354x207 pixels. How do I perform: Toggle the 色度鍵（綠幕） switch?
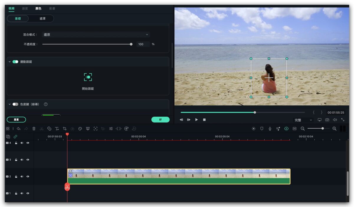(15, 104)
